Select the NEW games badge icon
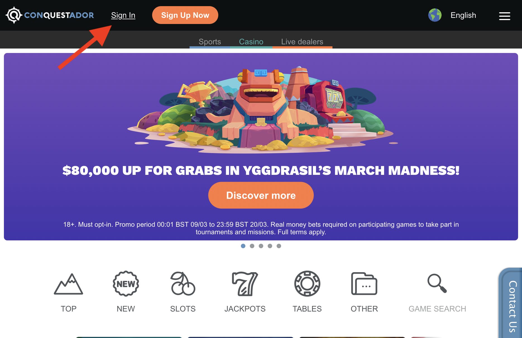Screen dimensions: 522x338 126,284
